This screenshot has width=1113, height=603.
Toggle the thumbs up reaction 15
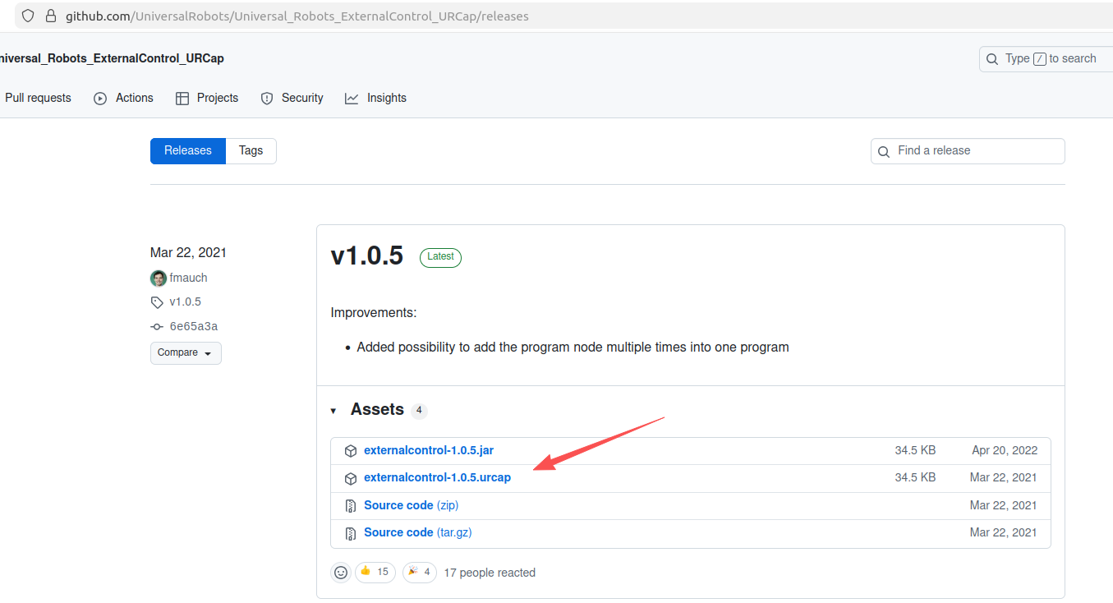point(375,573)
